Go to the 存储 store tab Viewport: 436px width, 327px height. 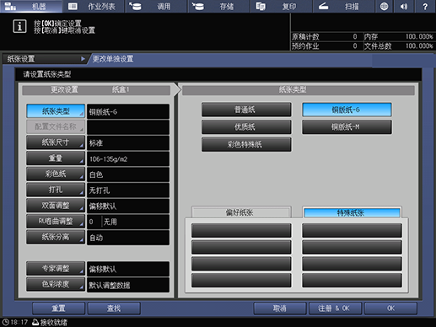[219, 6]
